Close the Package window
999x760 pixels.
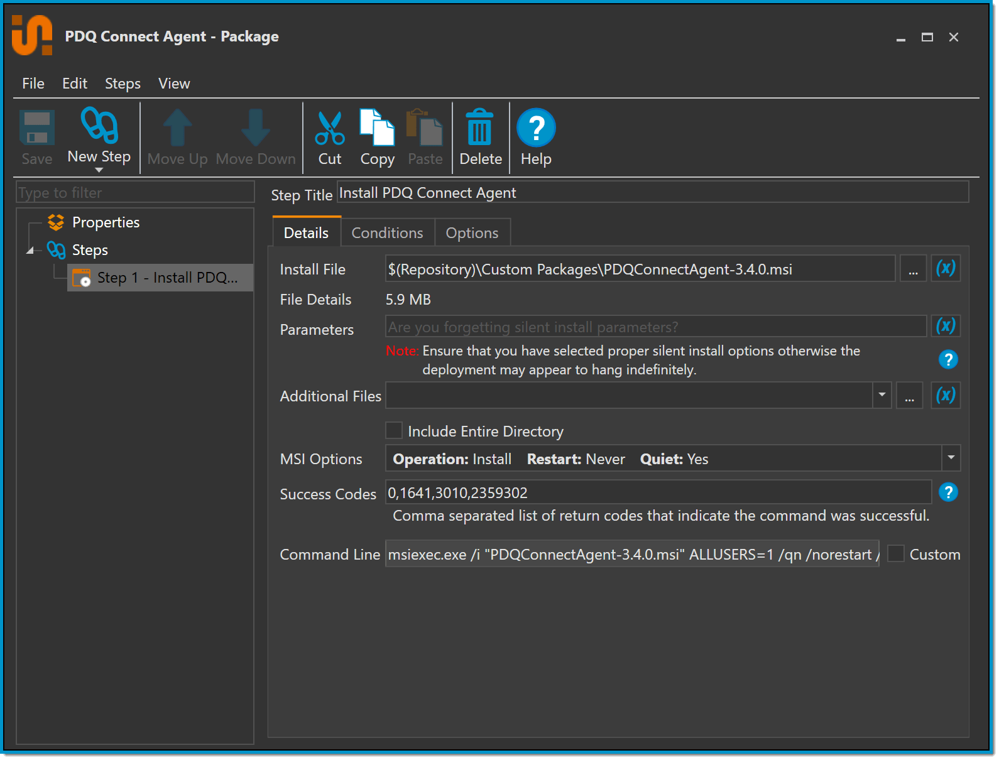(x=954, y=37)
